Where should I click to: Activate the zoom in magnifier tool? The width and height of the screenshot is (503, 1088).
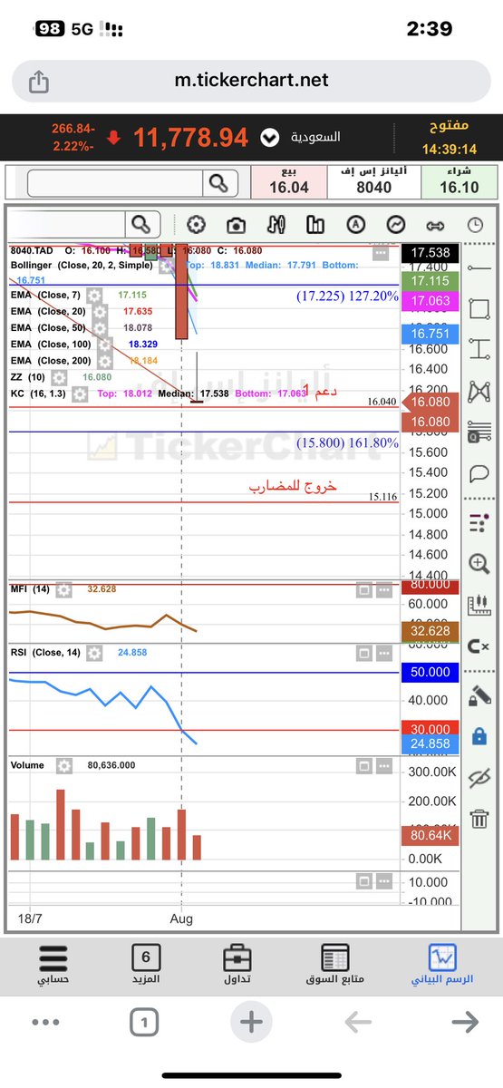pyautogui.click(x=479, y=564)
